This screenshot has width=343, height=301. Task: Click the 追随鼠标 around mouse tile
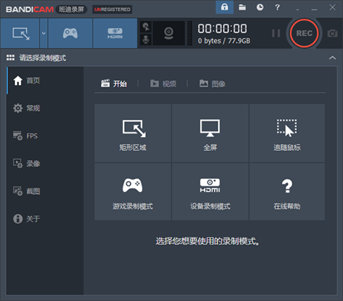[x=287, y=133]
